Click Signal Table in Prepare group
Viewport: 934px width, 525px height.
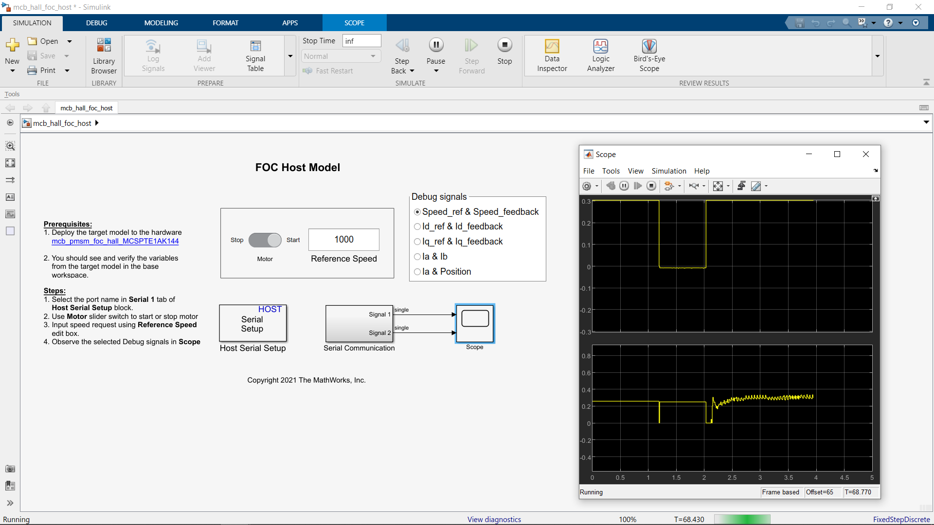click(255, 55)
